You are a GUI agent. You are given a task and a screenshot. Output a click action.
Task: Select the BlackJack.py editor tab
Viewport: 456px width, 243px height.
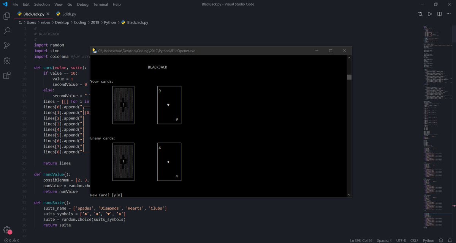pyautogui.click(x=33, y=14)
